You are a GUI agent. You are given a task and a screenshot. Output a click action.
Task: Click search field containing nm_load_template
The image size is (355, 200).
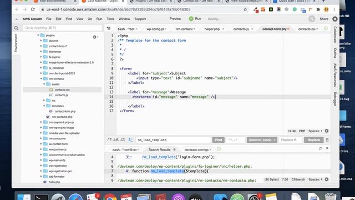pyautogui.click(x=174, y=140)
